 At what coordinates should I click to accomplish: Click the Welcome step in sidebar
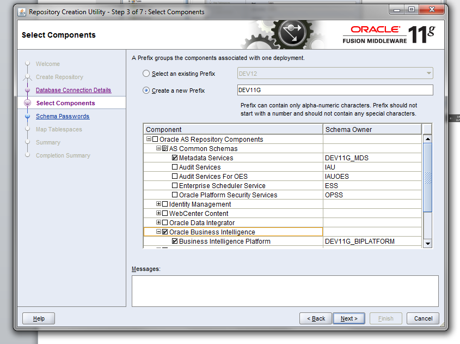coord(48,64)
